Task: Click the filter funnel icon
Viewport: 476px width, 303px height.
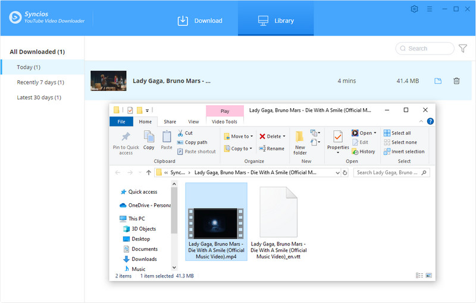Action: coord(462,49)
